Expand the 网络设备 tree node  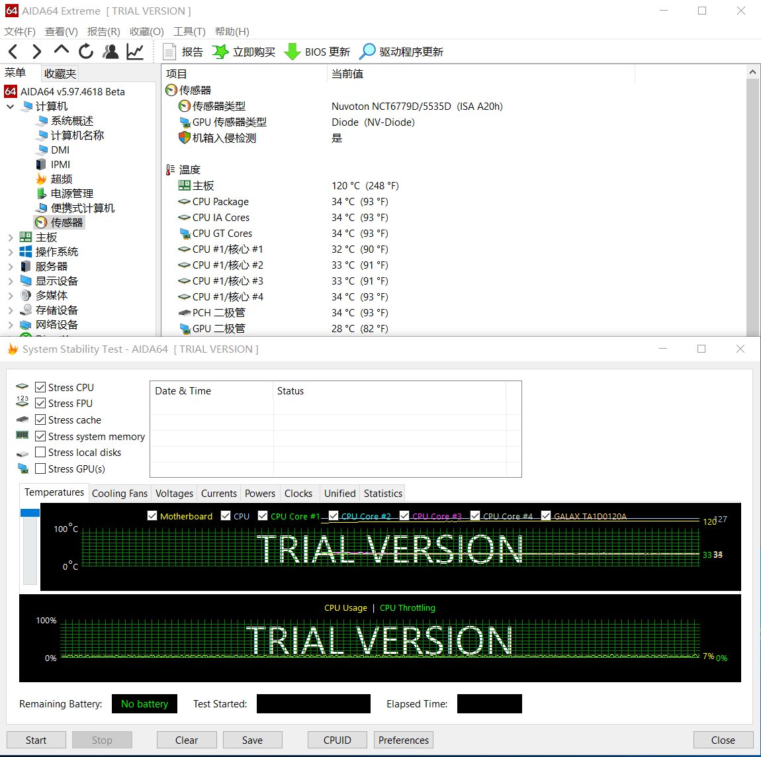10,325
